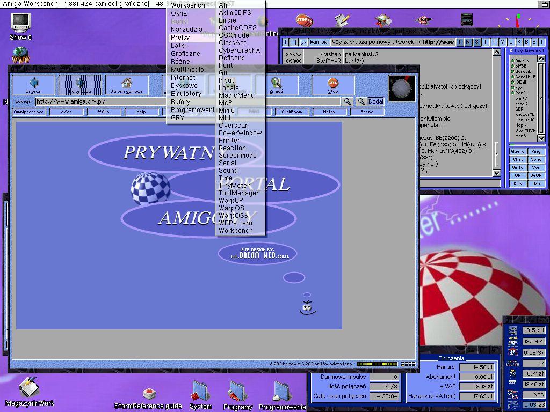The width and height of the screenshot is (550, 412).
Task: Click the AmIRC message input field
Action: point(460,183)
